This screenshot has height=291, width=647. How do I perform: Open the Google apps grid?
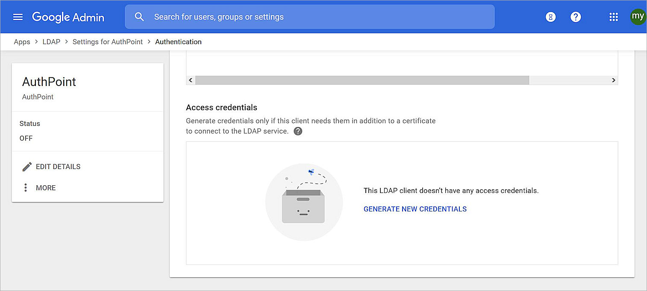coord(613,17)
